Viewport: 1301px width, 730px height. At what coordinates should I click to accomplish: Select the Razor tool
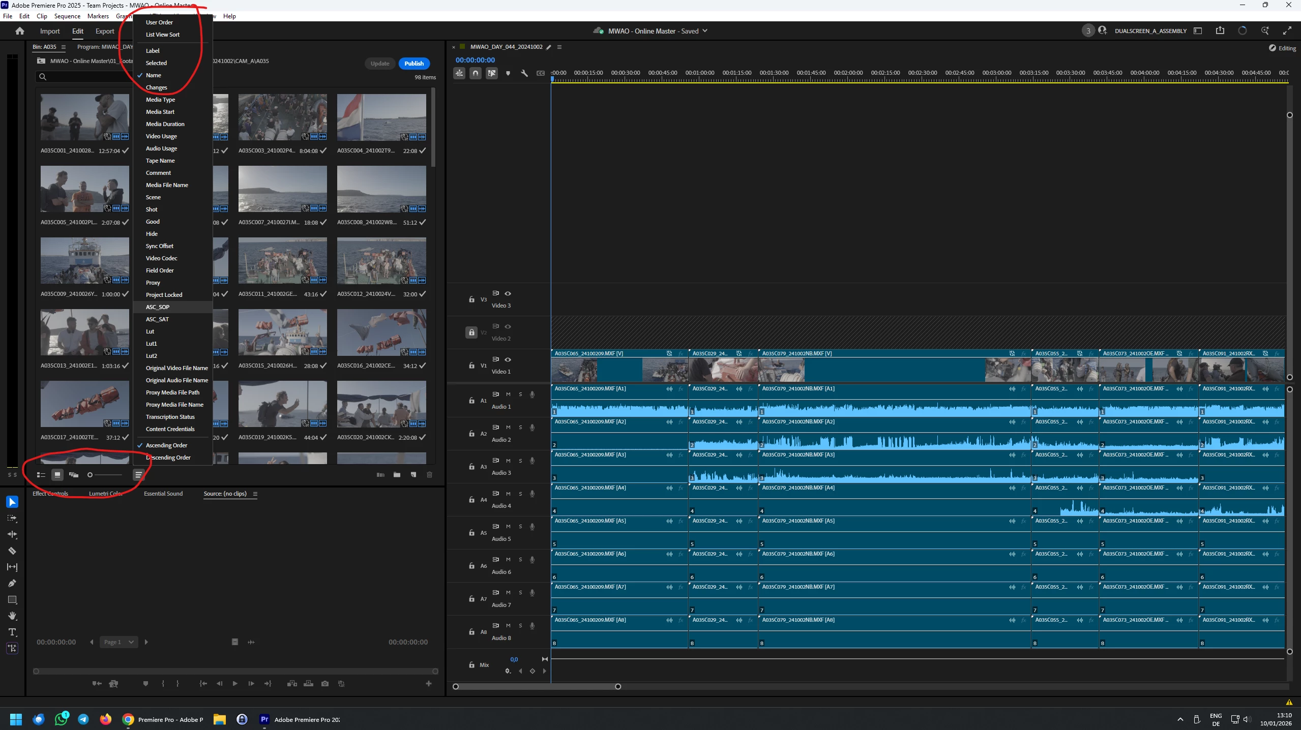tap(12, 551)
